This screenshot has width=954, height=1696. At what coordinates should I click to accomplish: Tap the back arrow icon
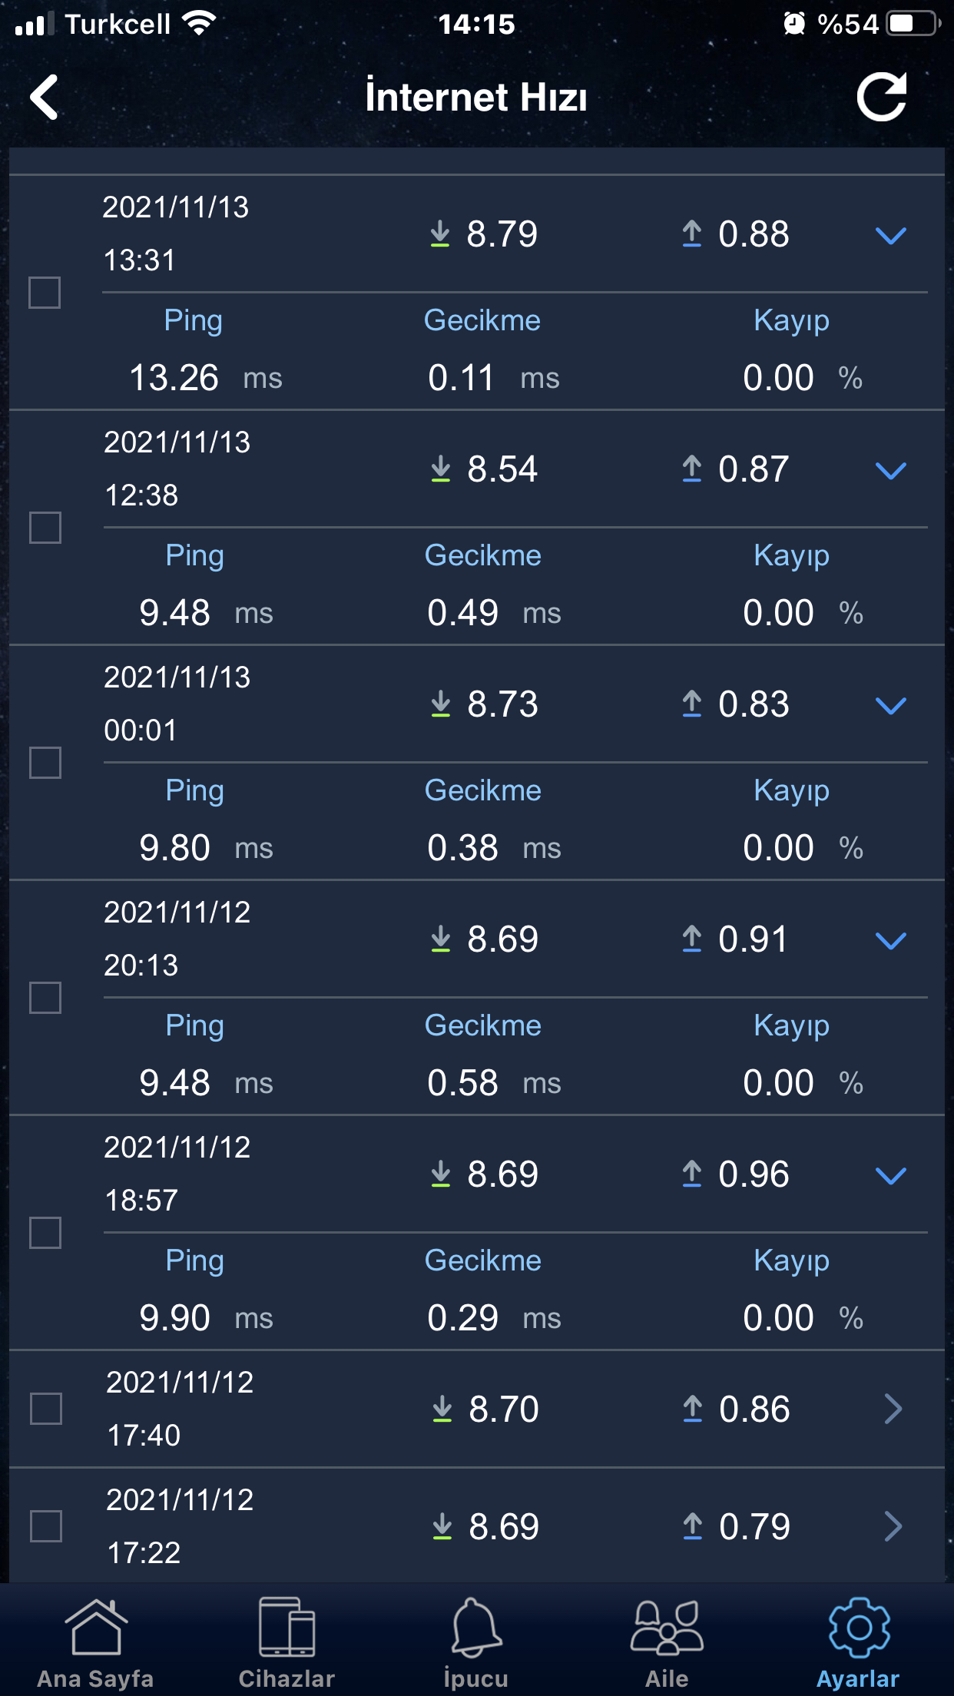[x=45, y=98]
